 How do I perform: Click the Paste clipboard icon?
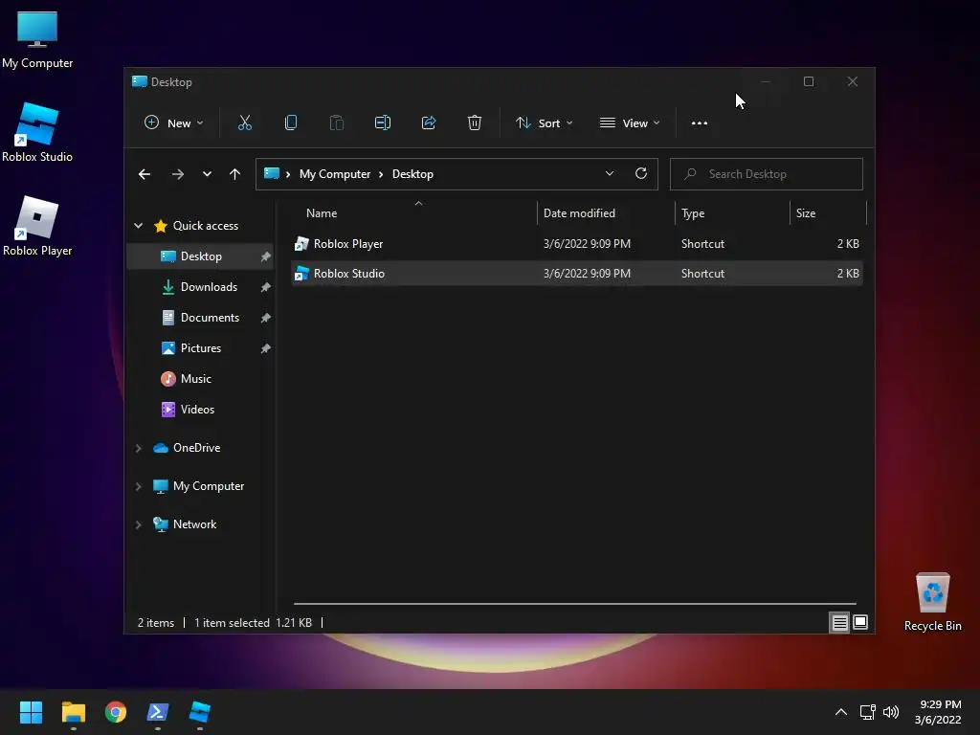(336, 123)
